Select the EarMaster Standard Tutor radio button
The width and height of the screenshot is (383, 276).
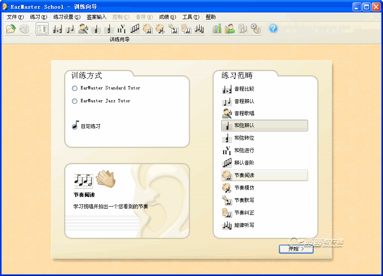75,88
